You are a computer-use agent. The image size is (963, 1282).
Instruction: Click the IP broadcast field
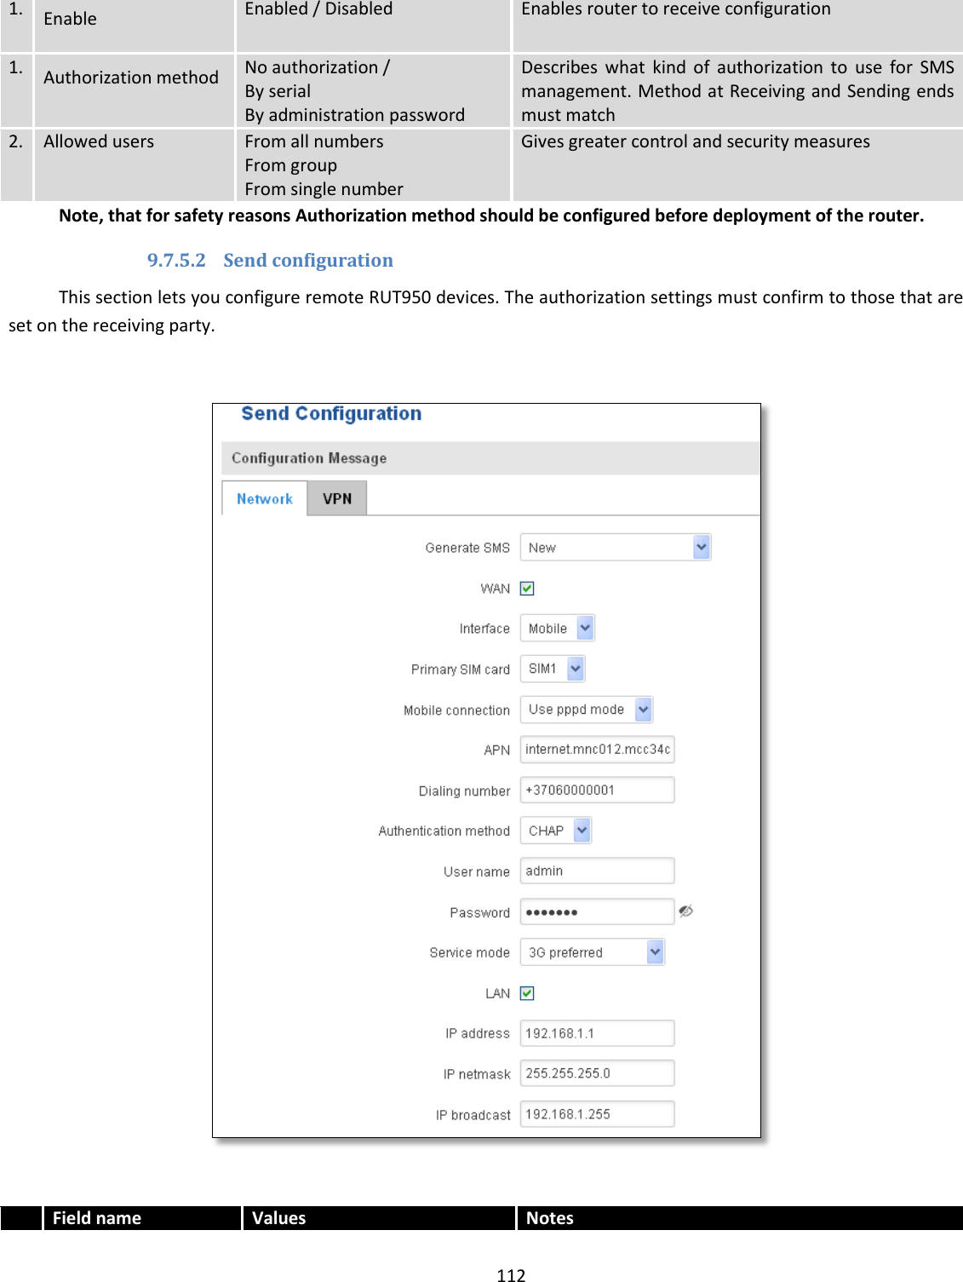point(597,1113)
